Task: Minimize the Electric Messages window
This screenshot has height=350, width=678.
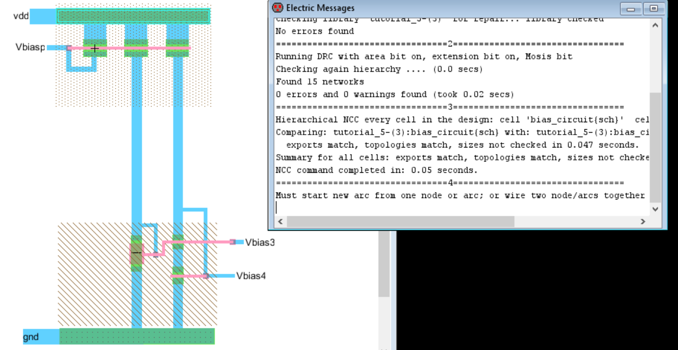Action: [x=631, y=8]
